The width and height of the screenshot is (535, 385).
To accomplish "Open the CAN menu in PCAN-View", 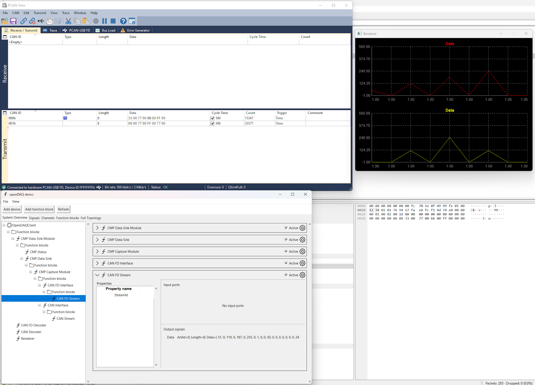I will click(16, 13).
